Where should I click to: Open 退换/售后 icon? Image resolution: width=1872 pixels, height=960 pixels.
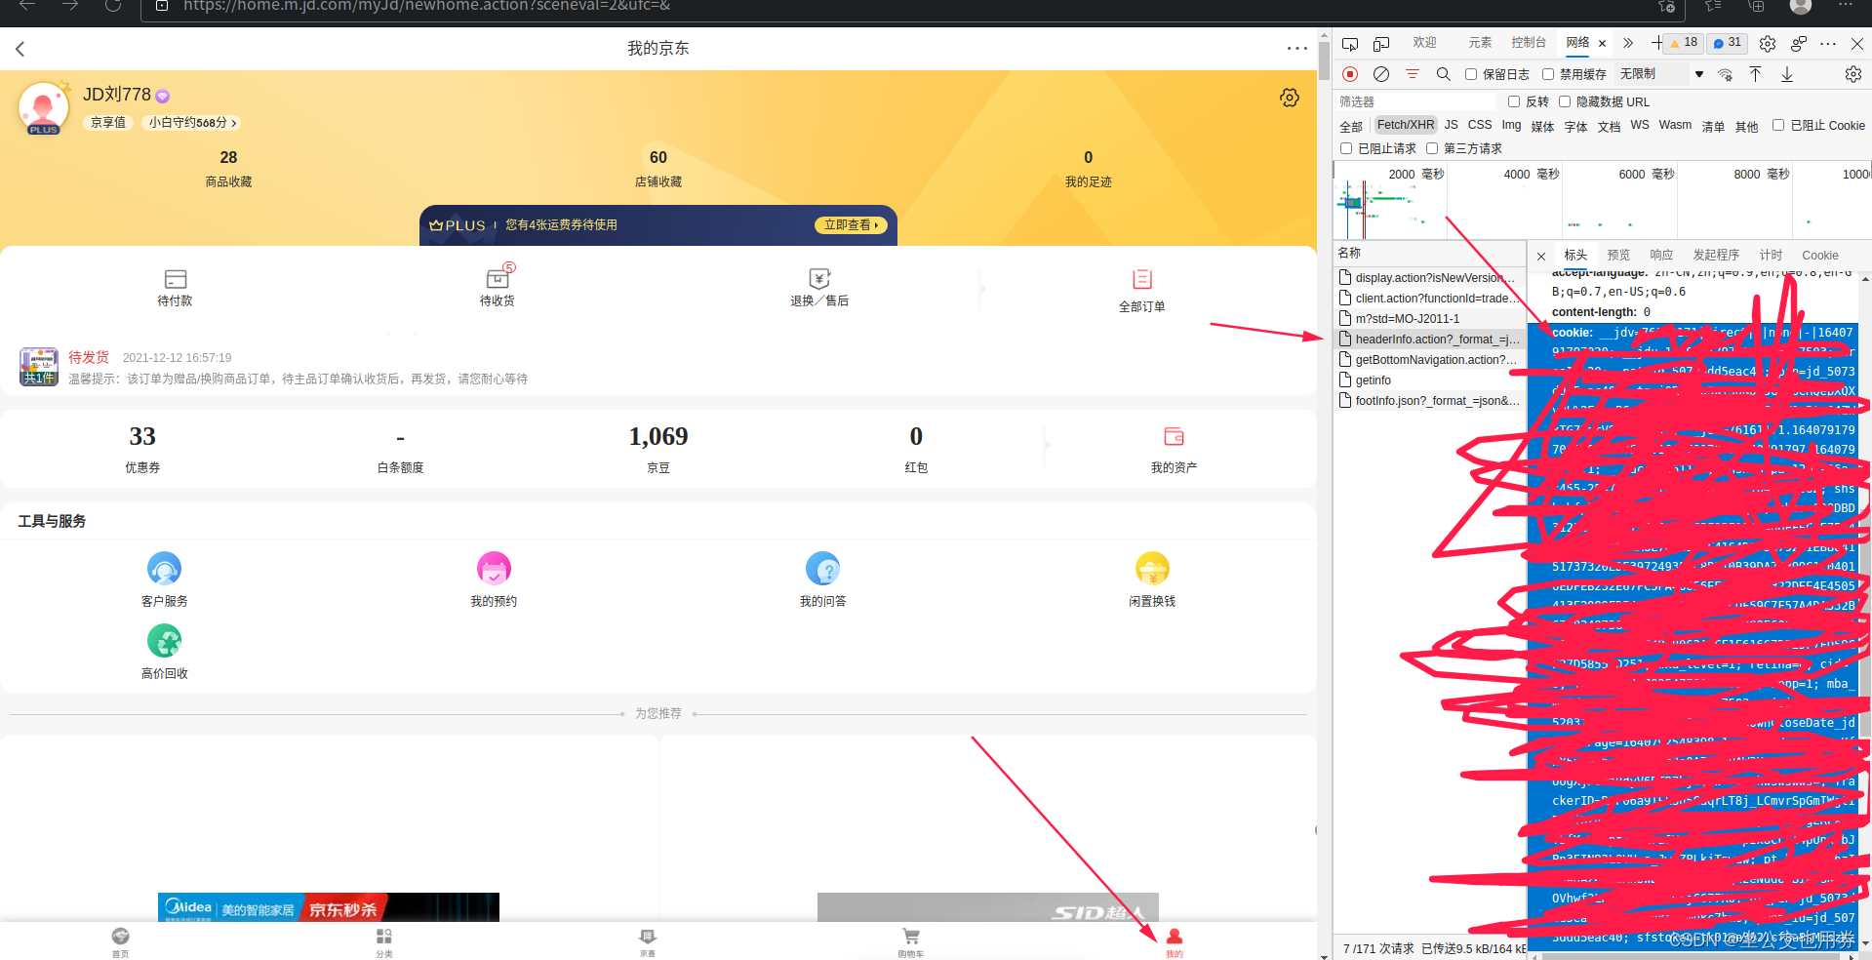coord(819,279)
